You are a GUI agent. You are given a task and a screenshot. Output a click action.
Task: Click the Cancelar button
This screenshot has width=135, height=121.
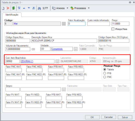coord(108,117)
